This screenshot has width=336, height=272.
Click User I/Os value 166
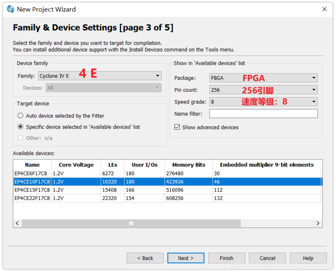pos(130,190)
